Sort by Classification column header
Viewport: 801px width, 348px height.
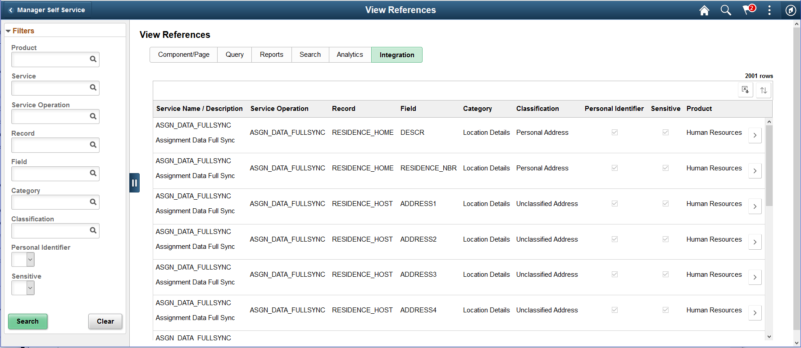pos(537,109)
